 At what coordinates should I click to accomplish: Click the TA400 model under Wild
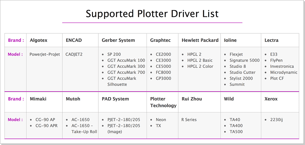[x=236, y=126]
